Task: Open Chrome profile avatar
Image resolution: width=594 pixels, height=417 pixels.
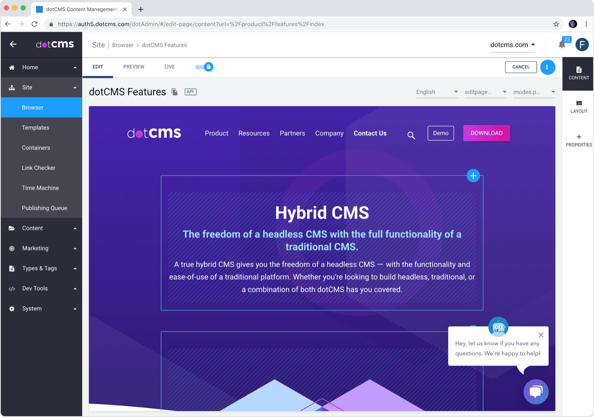Action: (x=573, y=24)
